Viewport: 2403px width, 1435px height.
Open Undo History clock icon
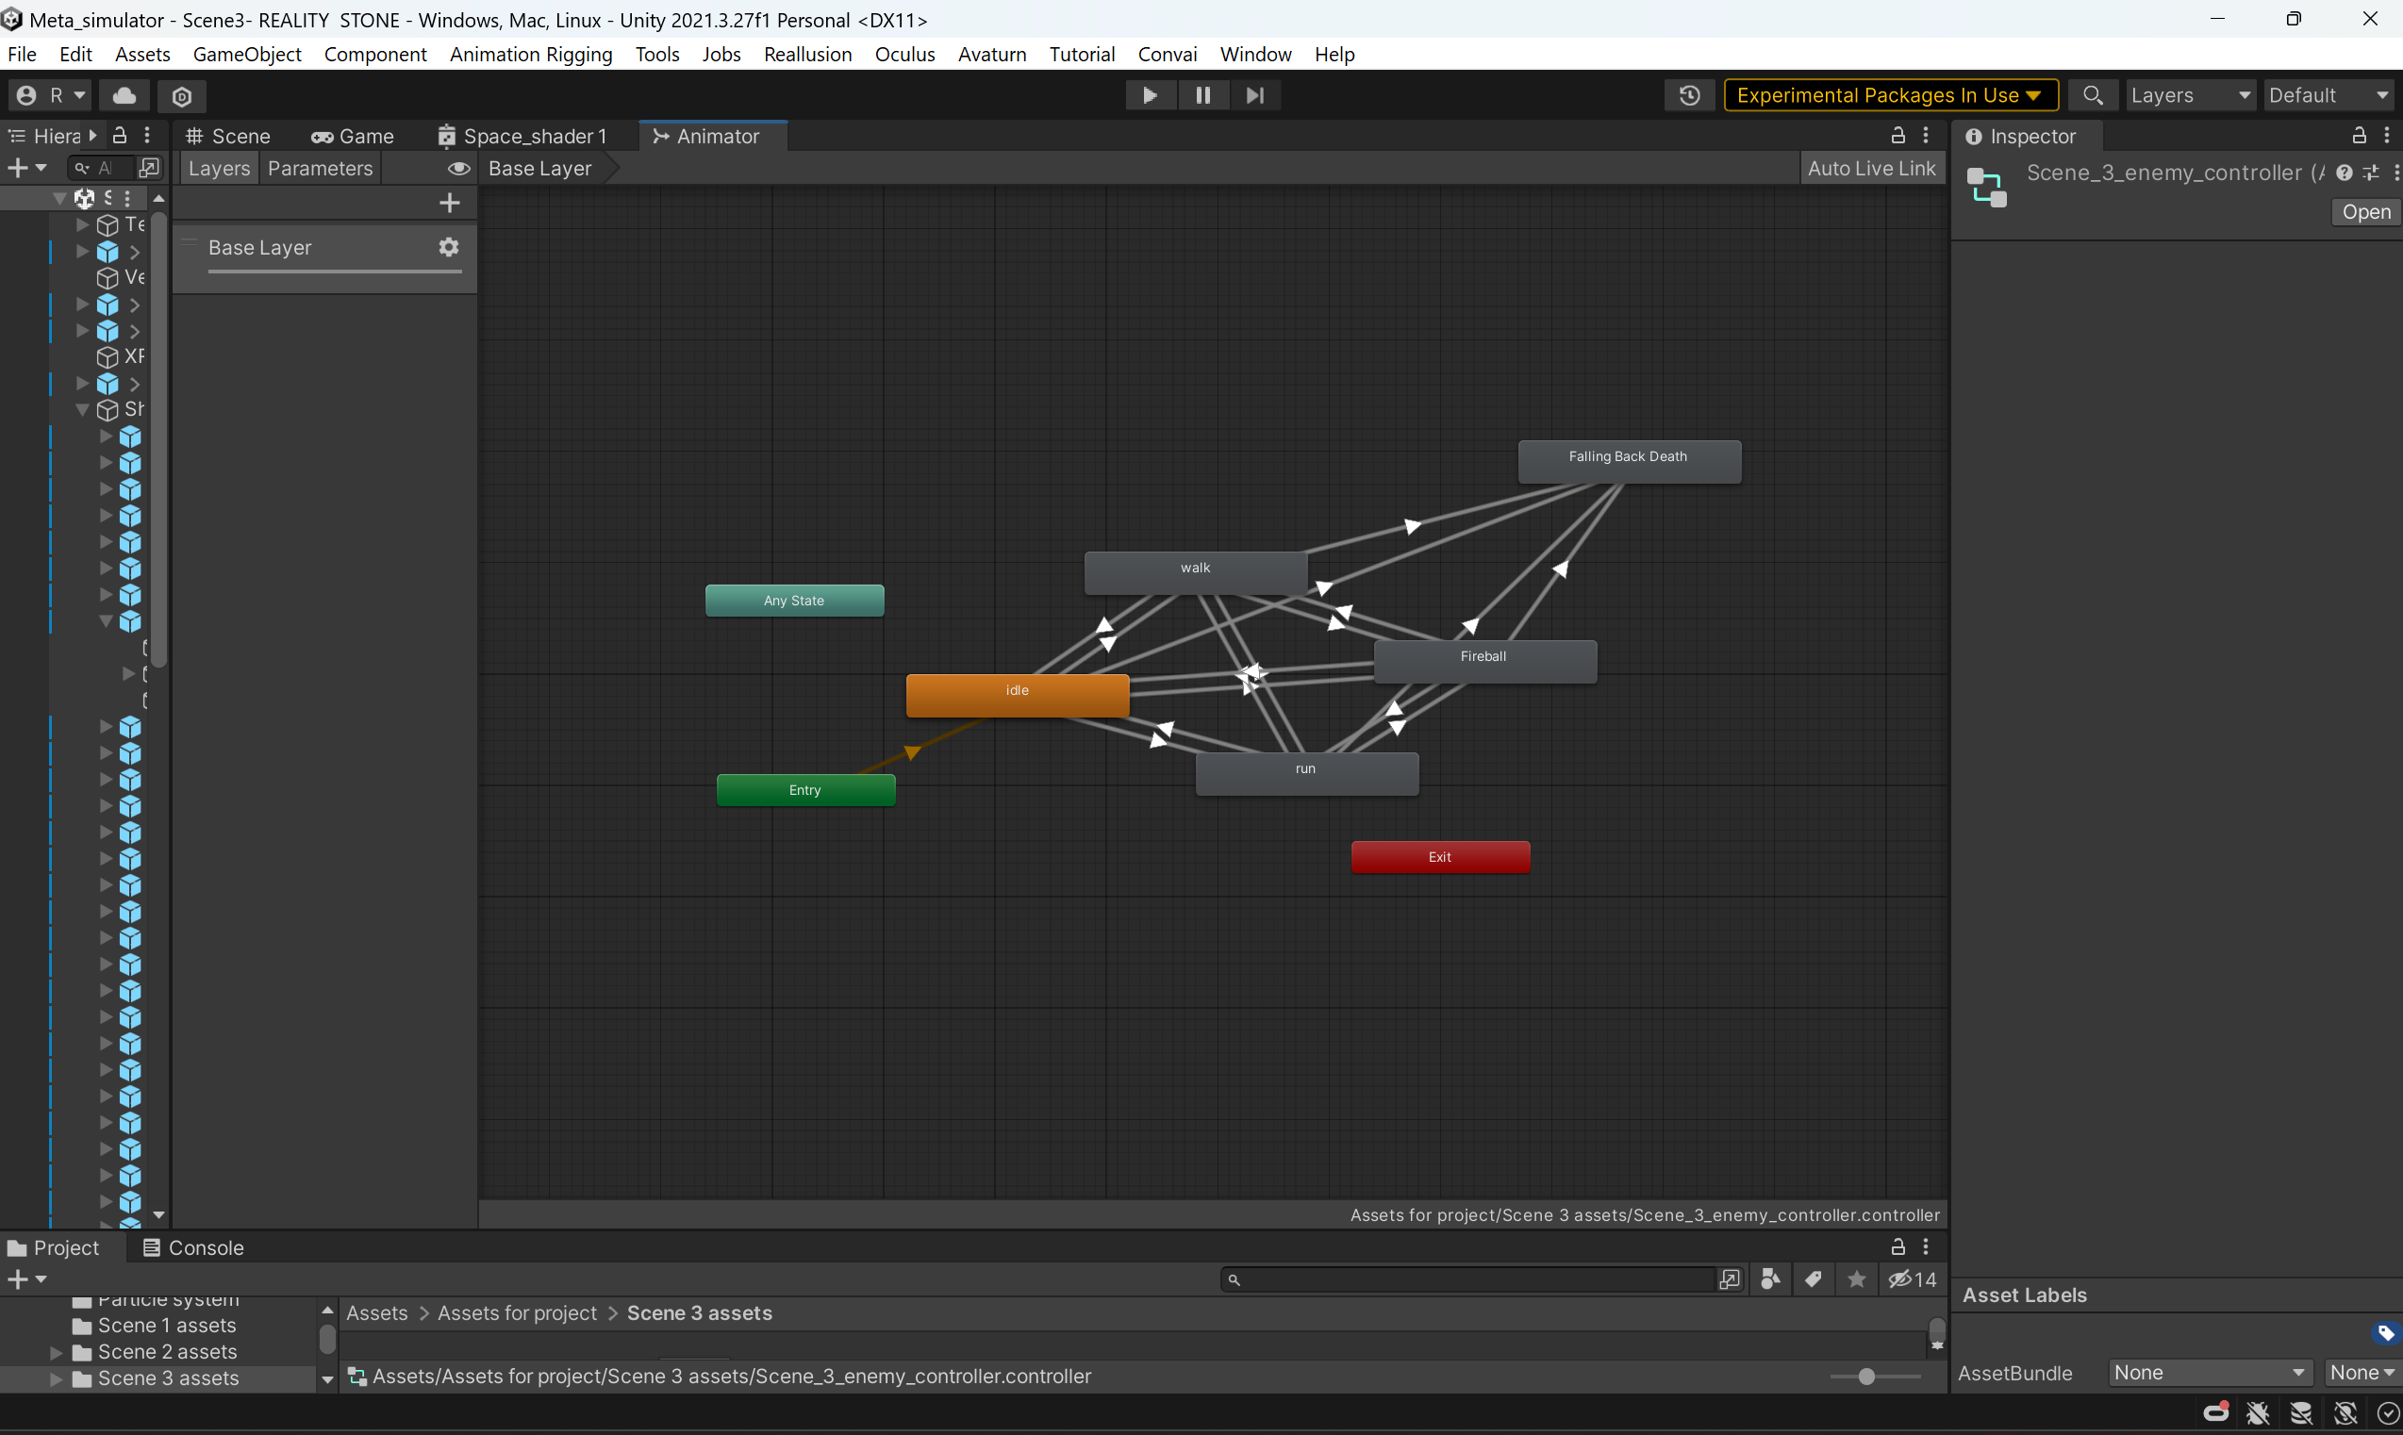[1688, 95]
